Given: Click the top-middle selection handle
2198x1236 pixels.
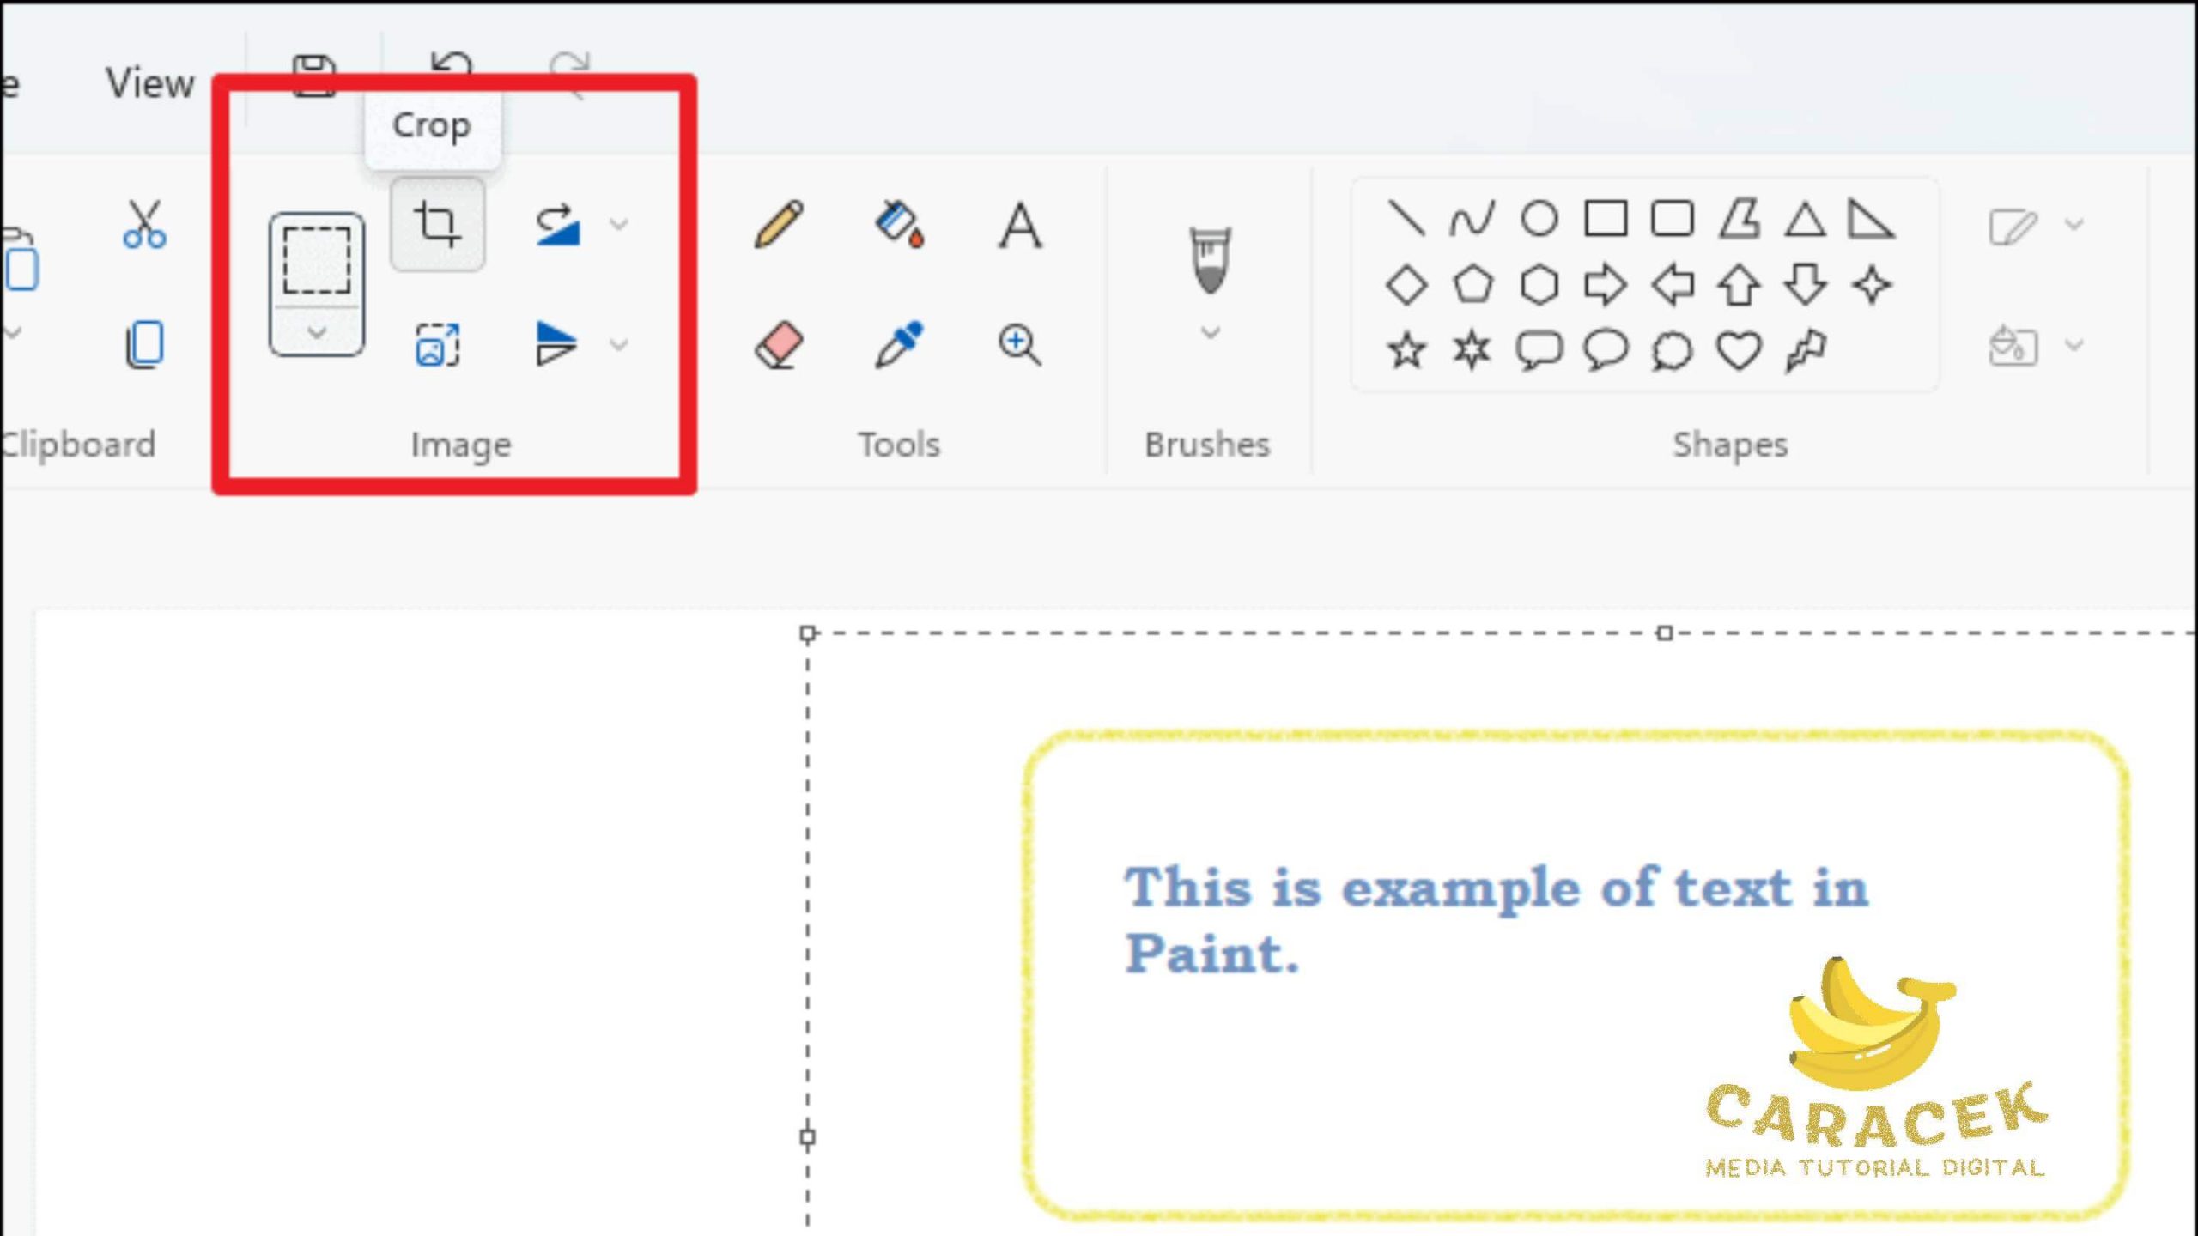Looking at the screenshot, I should pyautogui.click(x=1664, y=633).
